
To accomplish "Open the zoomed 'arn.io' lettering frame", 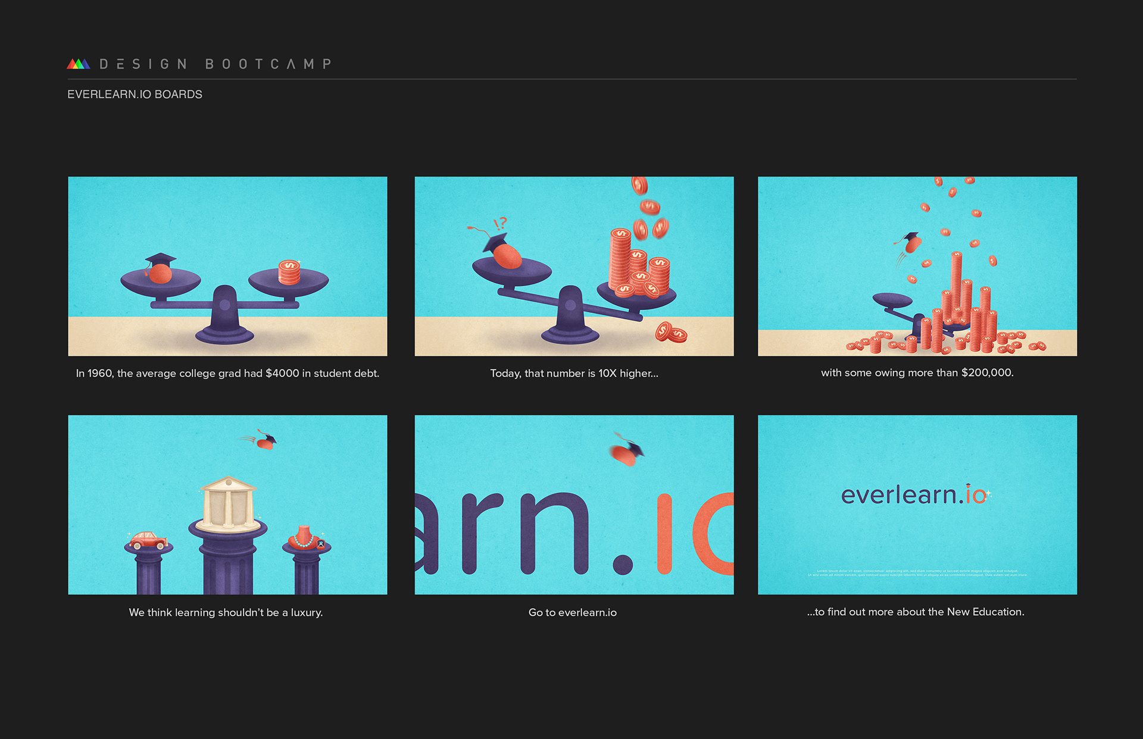I will (574, 505).
